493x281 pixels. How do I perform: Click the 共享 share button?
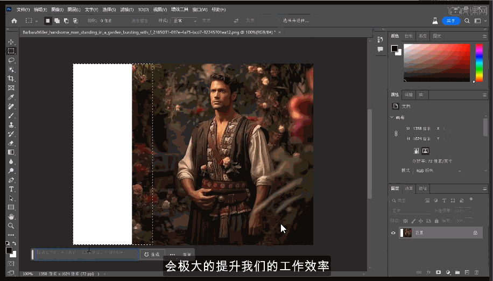[x=451, y=21]
